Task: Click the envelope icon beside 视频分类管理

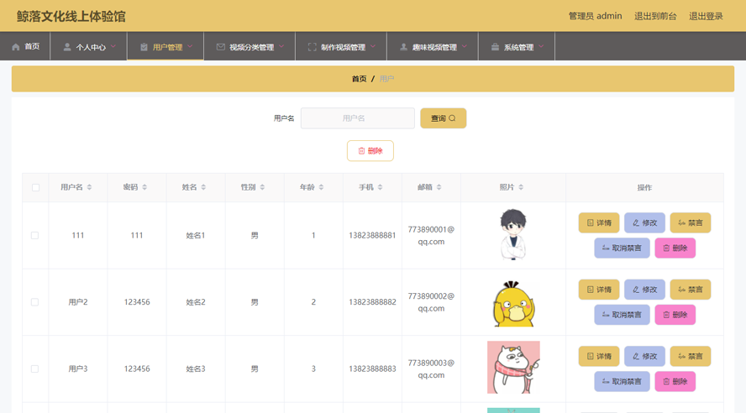Action: [221, 46]
